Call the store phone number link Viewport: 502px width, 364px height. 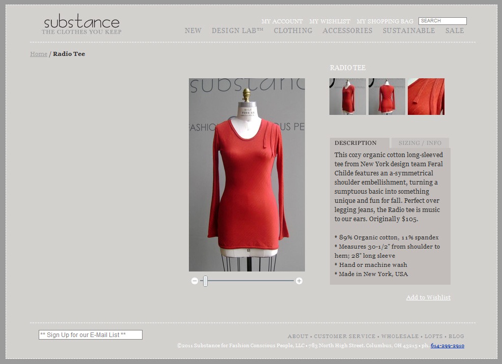447,346
